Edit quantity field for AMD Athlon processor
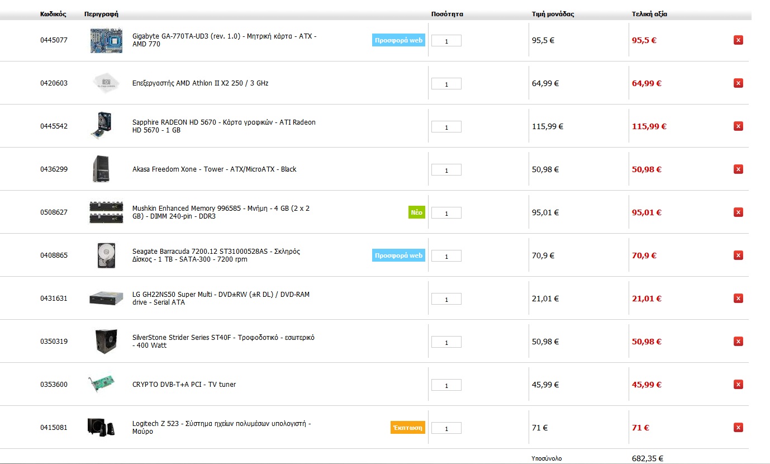The image size is (770, 464). point(446,84)
